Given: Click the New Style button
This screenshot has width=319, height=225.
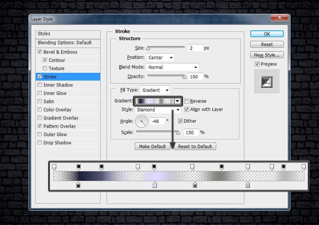Looking at the screenshot, I should (267, 55).
